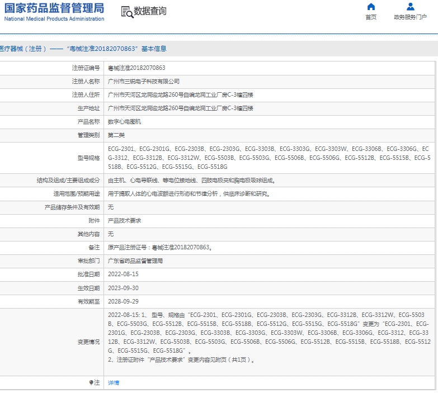Click the 其他内容 value 无

[111, 234]
